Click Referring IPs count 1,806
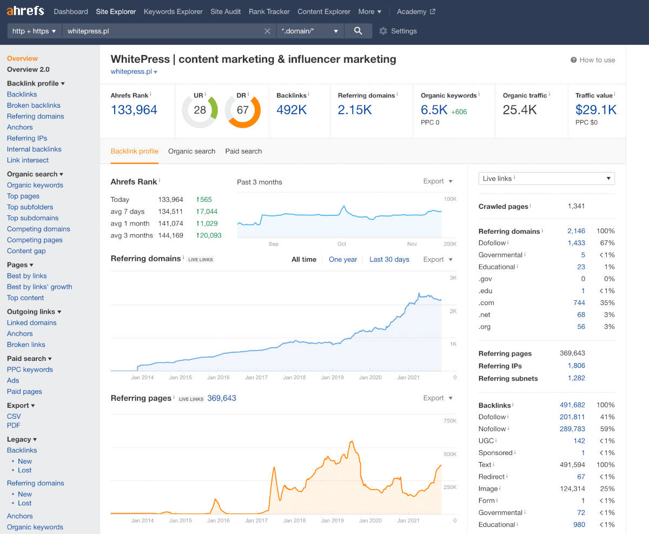Image resolution: width=649 pixels, height=534 pixels. pos(576,366)
